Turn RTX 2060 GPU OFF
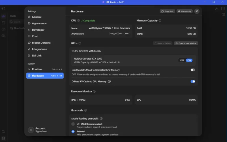 [182, 60]
